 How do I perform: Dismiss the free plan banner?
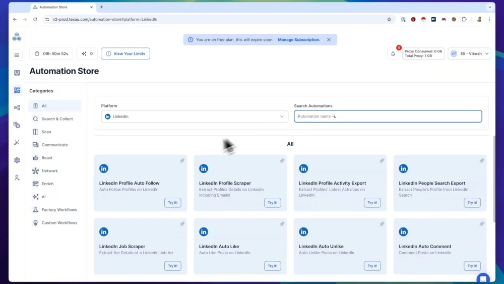pyautogui.click(x=329, y=39)
